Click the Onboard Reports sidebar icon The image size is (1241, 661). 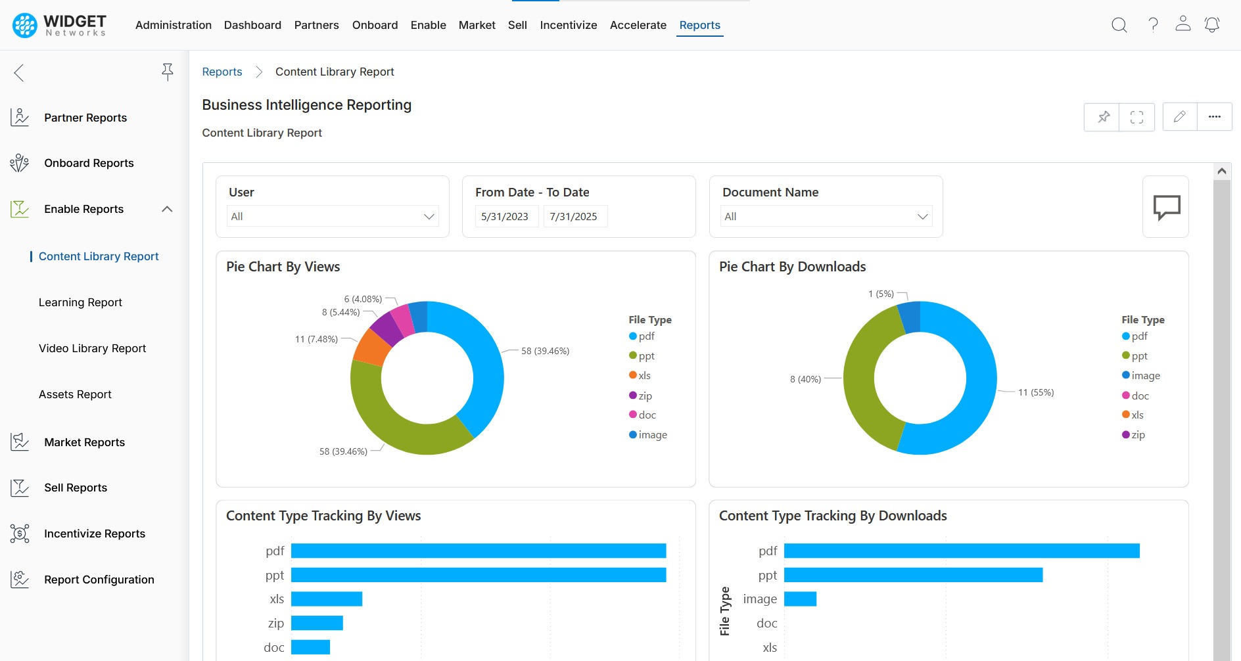click(x=20, y=163)
